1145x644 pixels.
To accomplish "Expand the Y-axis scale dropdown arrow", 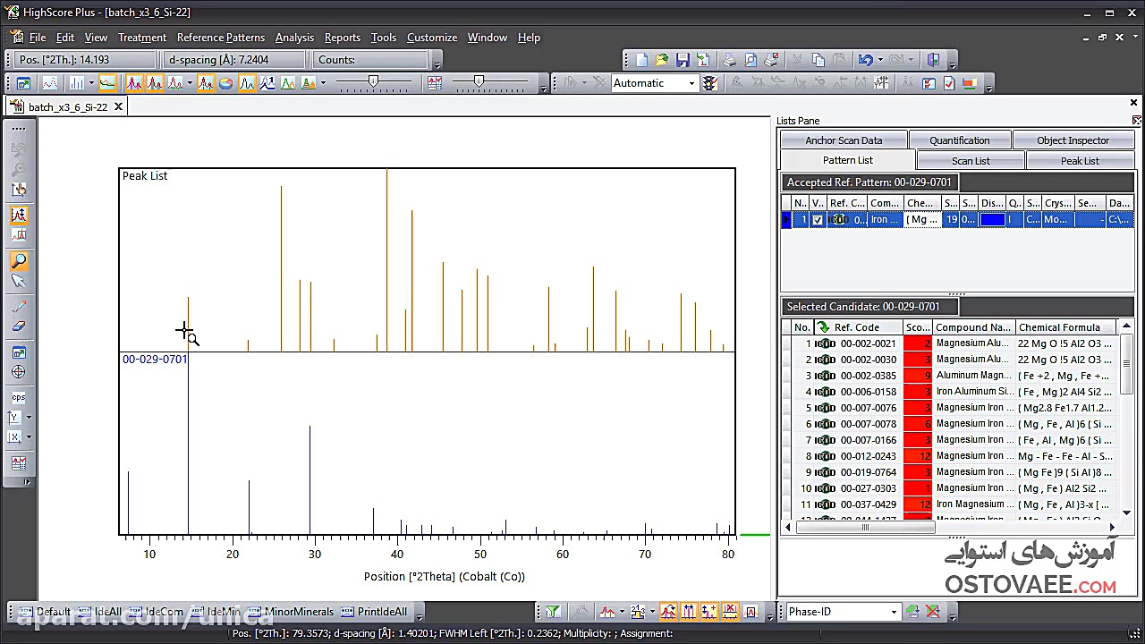I will [x=29, y=418].
